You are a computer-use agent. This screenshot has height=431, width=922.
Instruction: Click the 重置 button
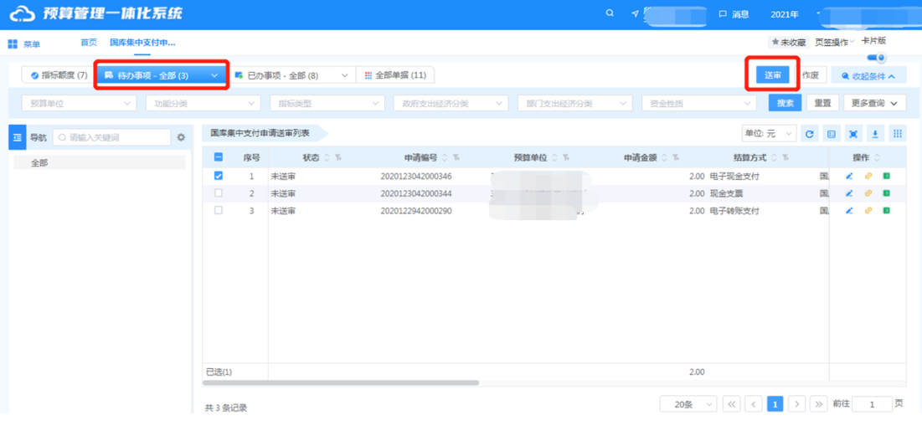click(822, 103)
